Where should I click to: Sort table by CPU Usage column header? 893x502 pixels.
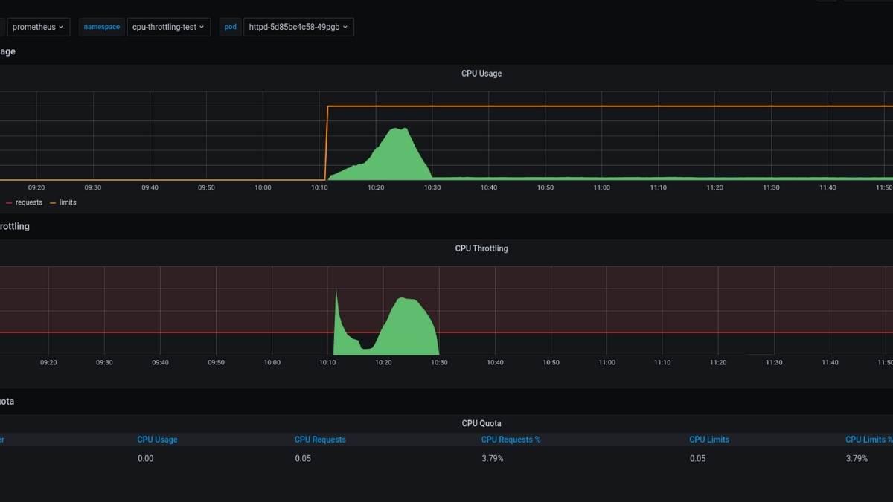(157, 440)
